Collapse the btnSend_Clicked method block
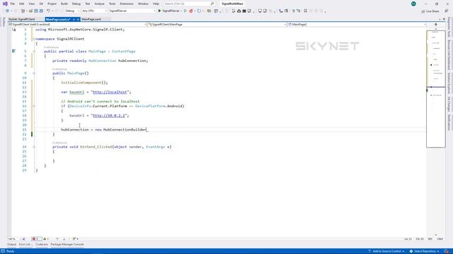 coord(34,147)
